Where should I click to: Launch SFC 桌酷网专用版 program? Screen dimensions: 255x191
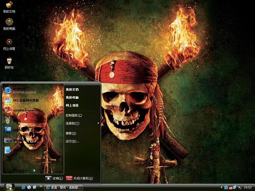point(22,100)
